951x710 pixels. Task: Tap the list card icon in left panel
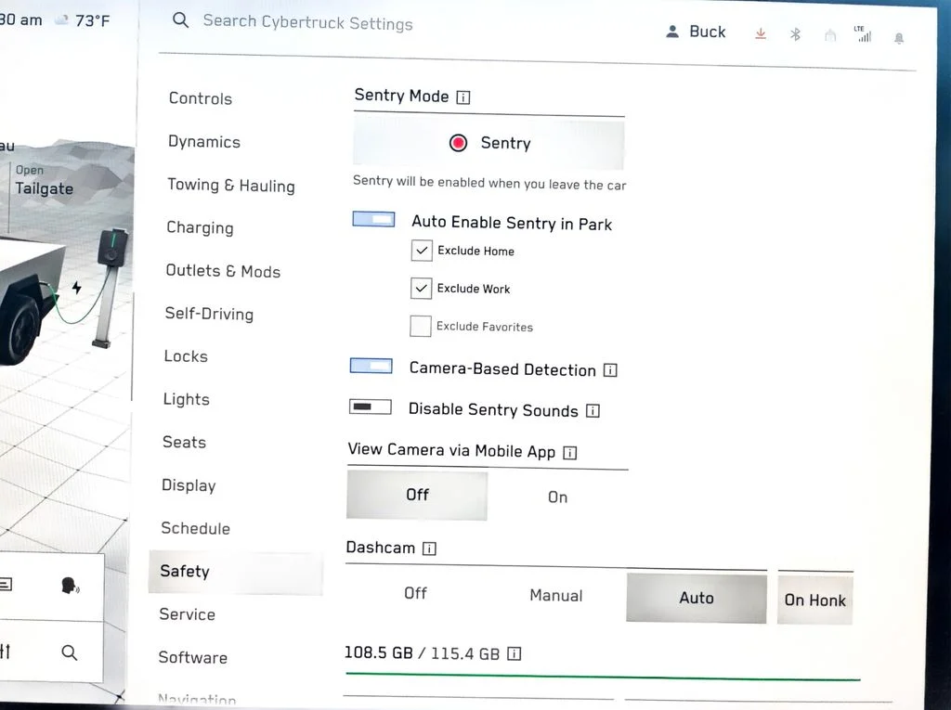(6, 585)
